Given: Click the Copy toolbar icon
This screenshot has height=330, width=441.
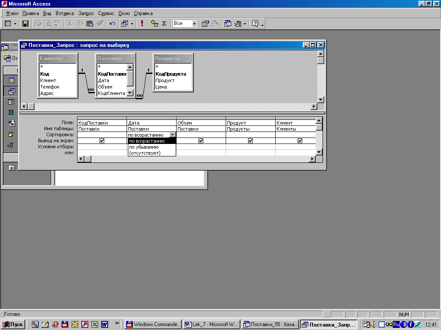Looking at the screenshot, I should click(80, 24).
